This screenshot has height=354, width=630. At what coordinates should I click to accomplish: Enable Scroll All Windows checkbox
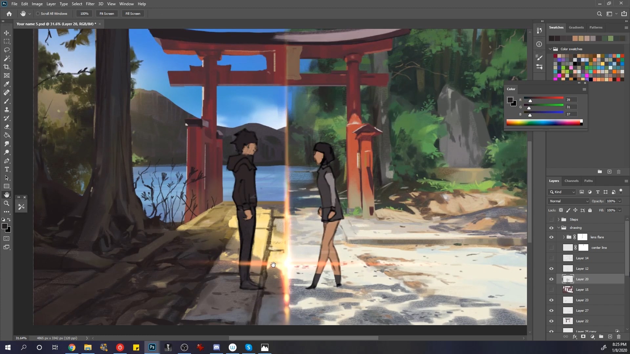pyautogui.click(x=38, y=14)
